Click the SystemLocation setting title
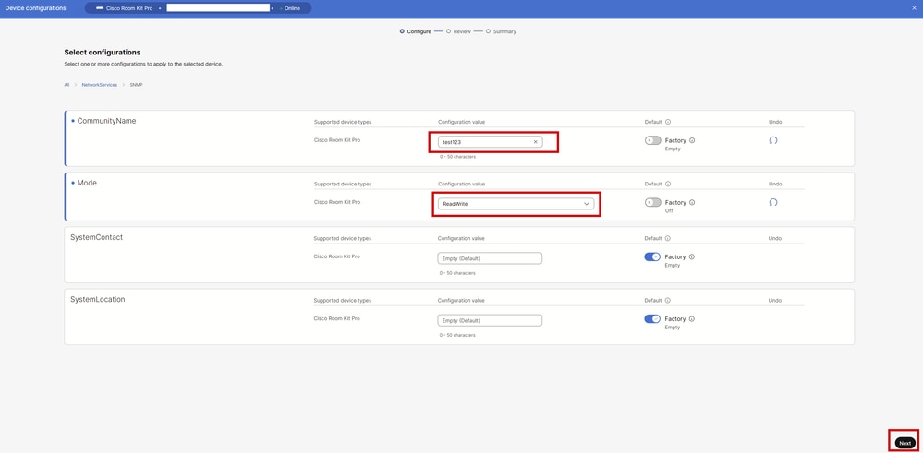The height and width of the screenshot is (453, 923). point(98,299)
